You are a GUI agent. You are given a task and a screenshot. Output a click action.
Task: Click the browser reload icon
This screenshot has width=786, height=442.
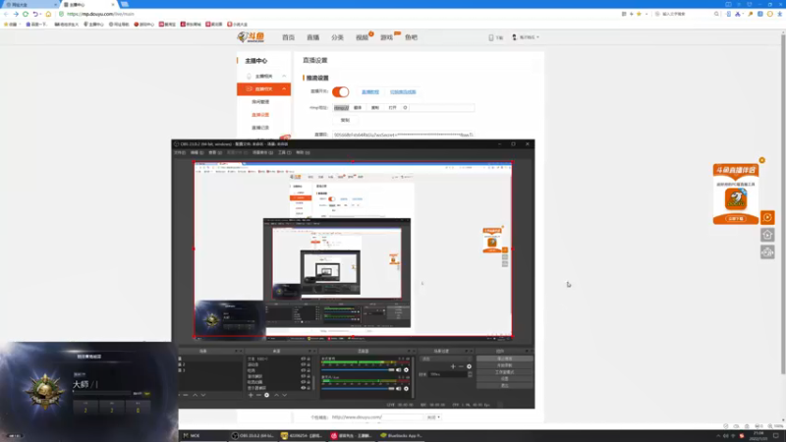[x=26, y=14]
